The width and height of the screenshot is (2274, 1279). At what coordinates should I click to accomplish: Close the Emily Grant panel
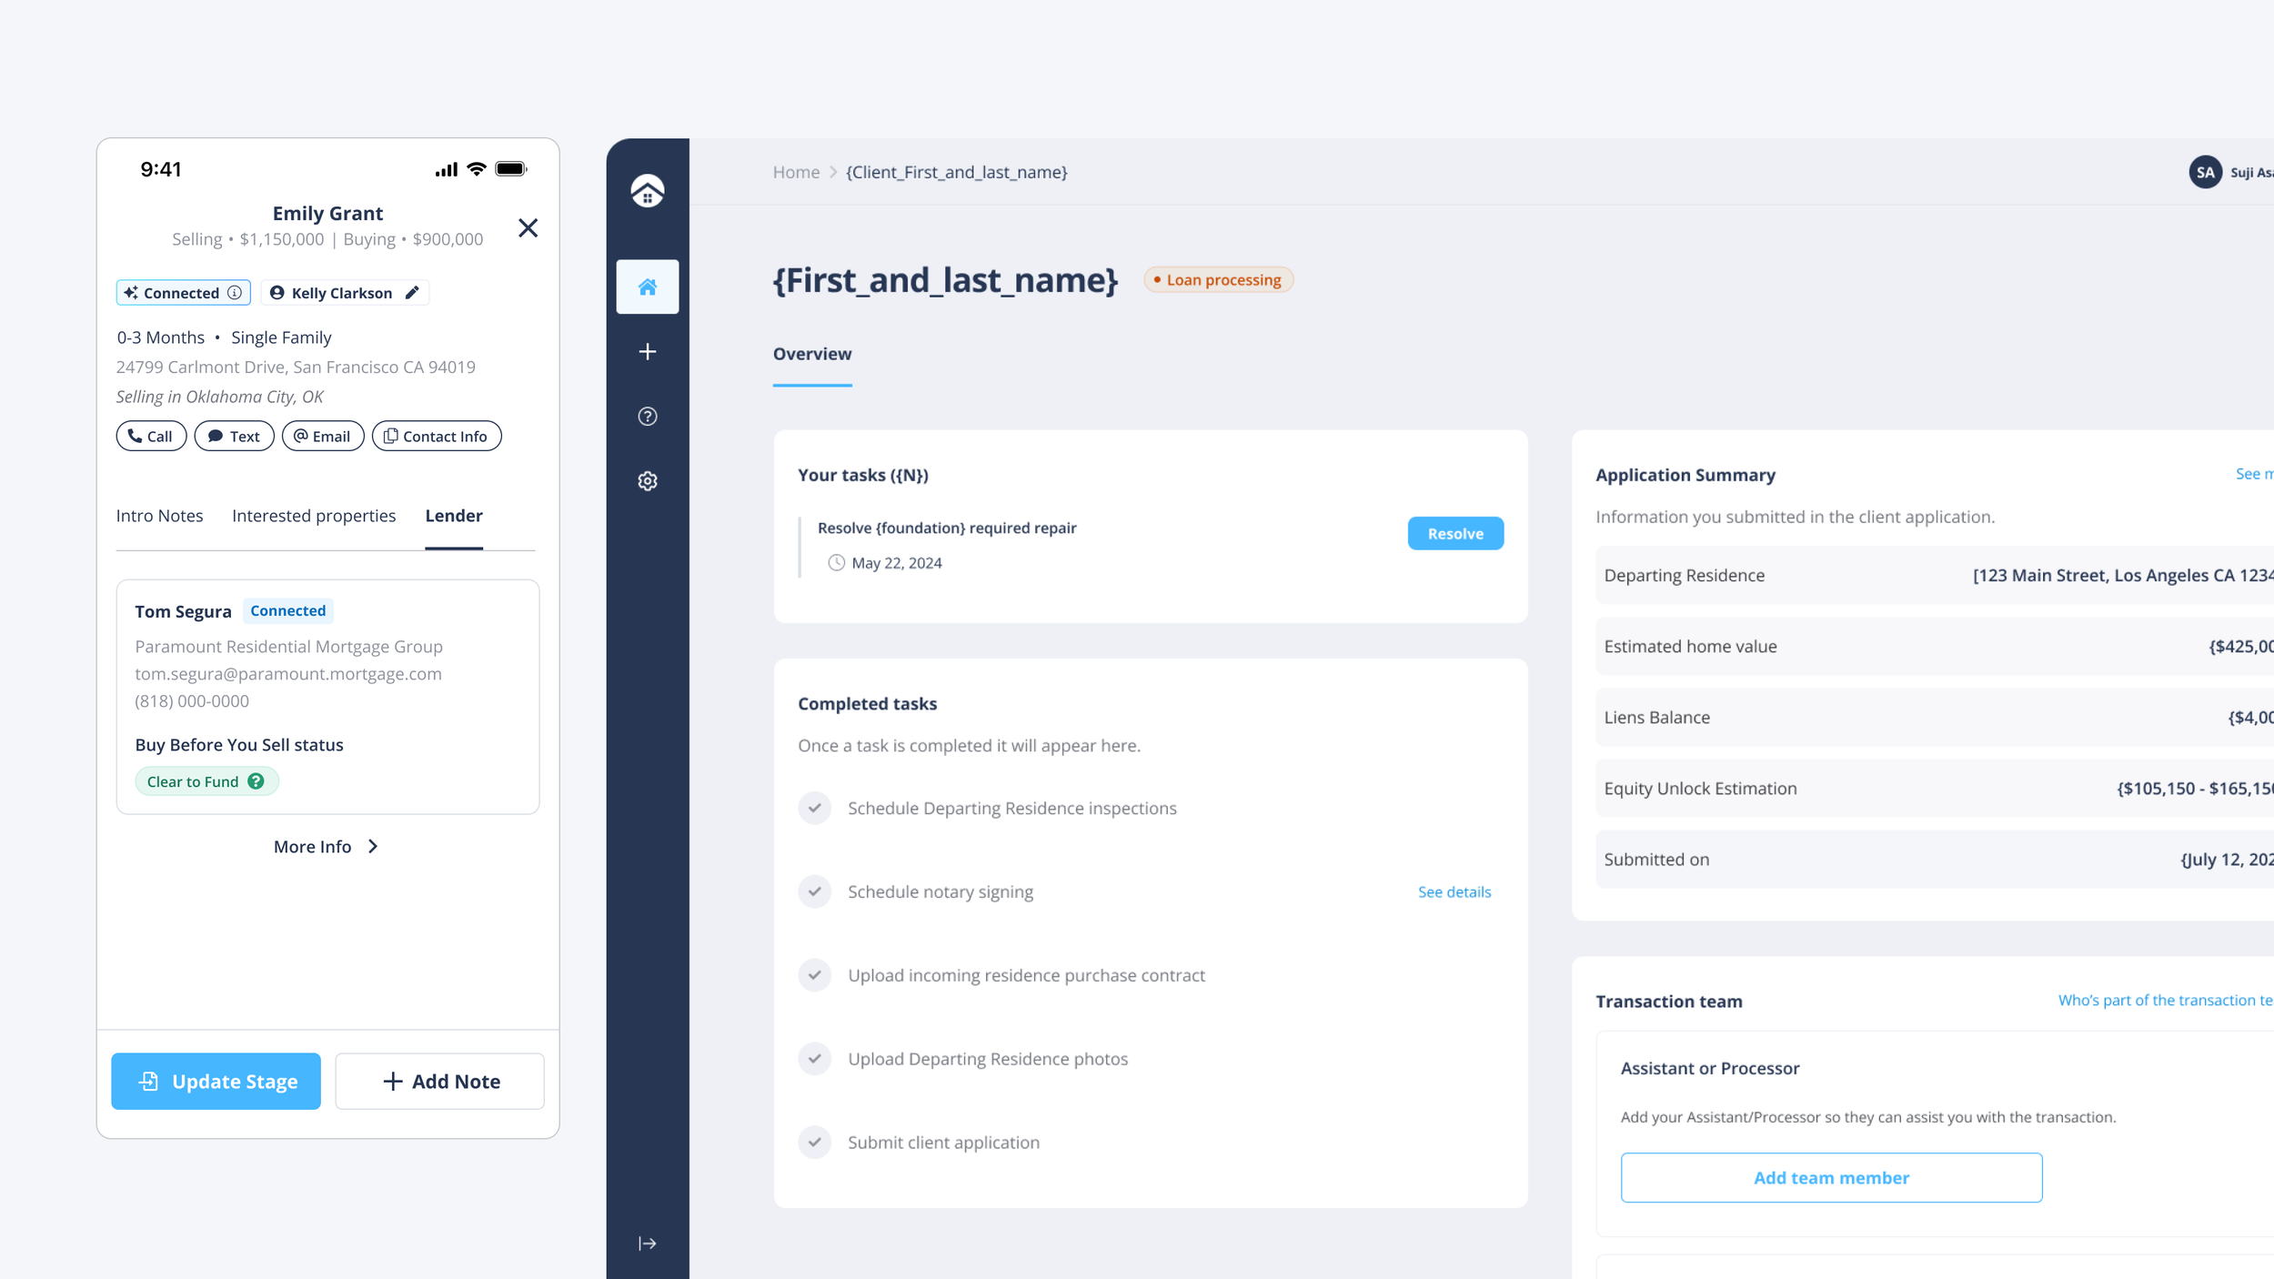(528, 228)
